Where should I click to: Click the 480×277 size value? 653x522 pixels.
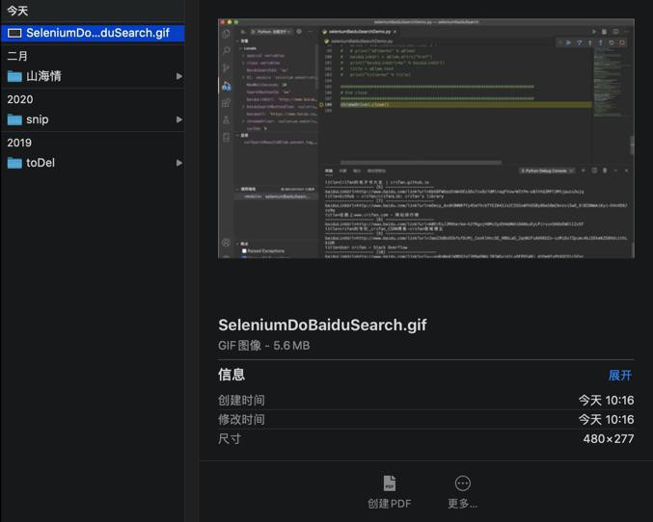coord(609,439)
